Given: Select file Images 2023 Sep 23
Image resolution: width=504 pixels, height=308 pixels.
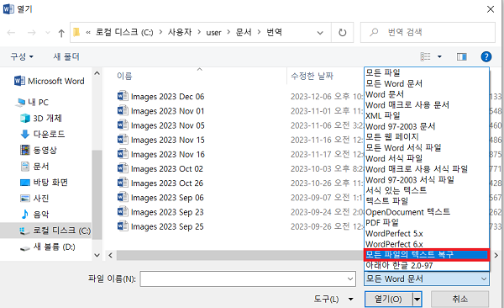Looking at the screenshot, I should 160,212.
